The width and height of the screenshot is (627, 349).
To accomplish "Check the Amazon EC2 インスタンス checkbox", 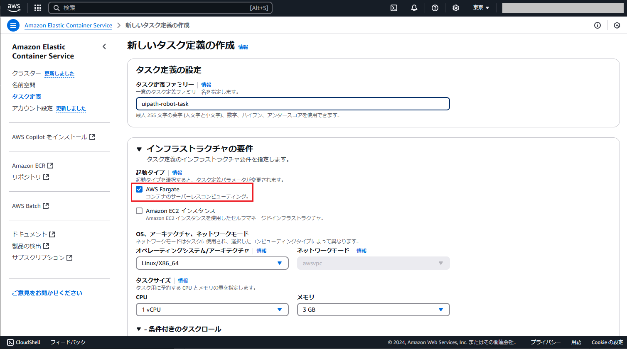I will click(139, 211).
